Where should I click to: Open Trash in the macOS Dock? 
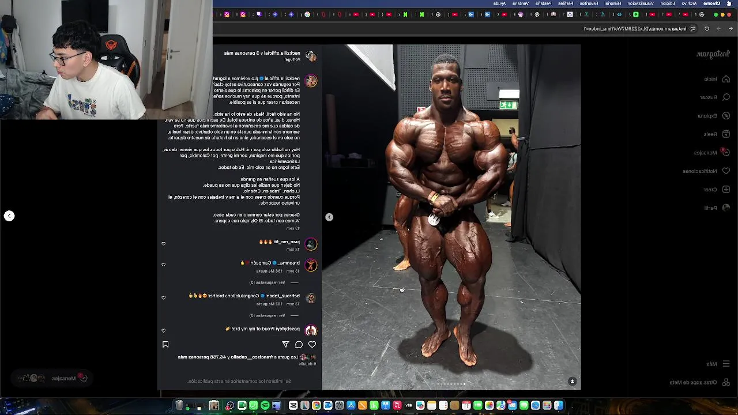[x=179, y=406]
